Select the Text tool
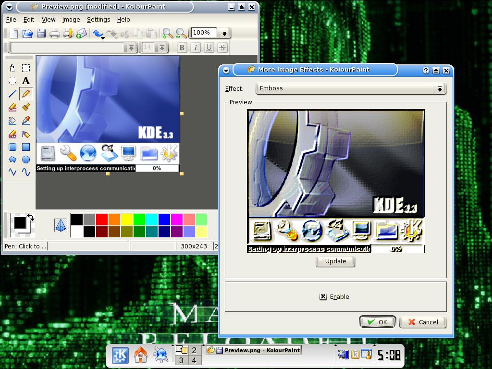The image size is (492, 369). (x=26, y=81)
